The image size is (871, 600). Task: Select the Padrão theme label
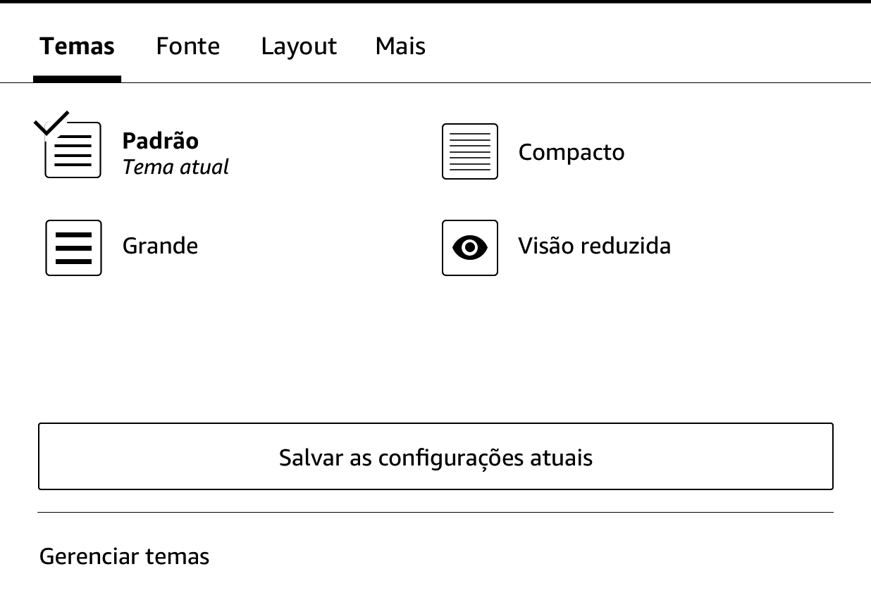click(161, 141)
